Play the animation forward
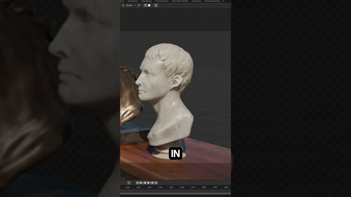Screen dimensions: 351x197 point(148,183)
